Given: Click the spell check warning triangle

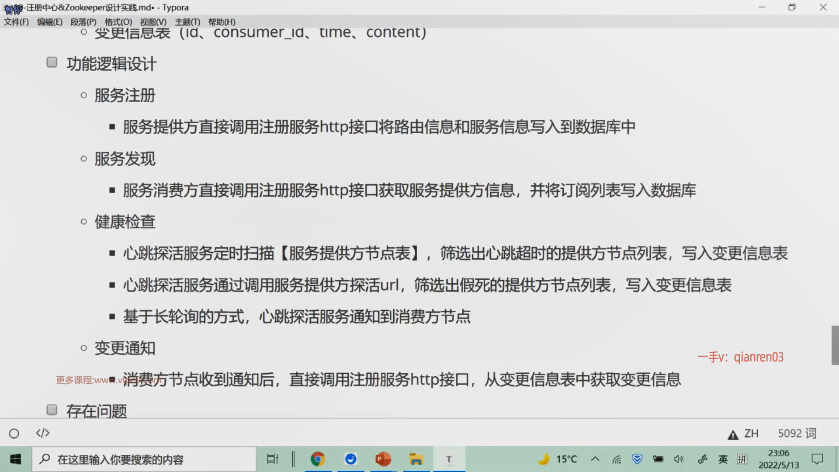Looking at the screenshot, I should click(732, 434).
